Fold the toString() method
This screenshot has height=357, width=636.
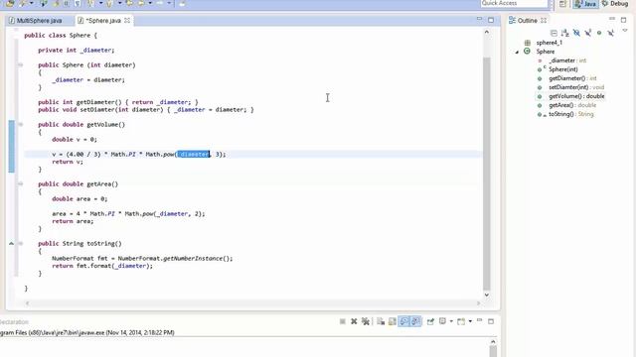coord(20,243)
